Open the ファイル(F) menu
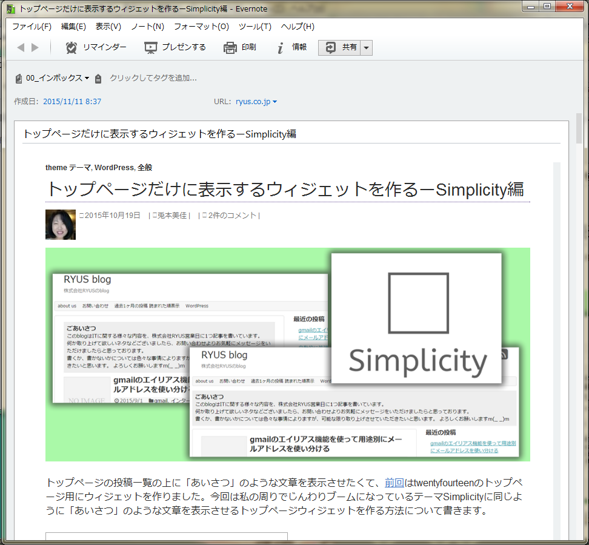The image size is (589, 545). click(x=32, y=27)
